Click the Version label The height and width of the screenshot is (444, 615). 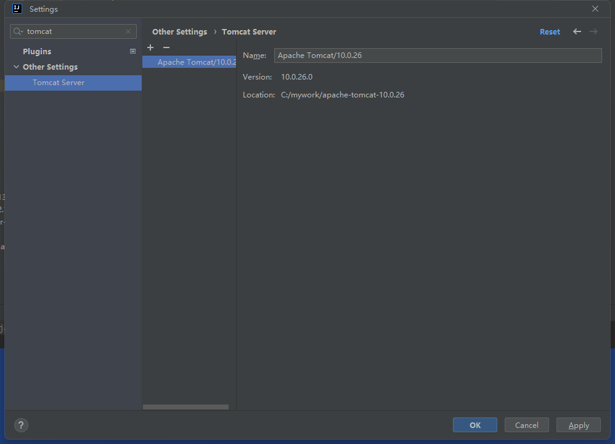click(x=258, y=77)
